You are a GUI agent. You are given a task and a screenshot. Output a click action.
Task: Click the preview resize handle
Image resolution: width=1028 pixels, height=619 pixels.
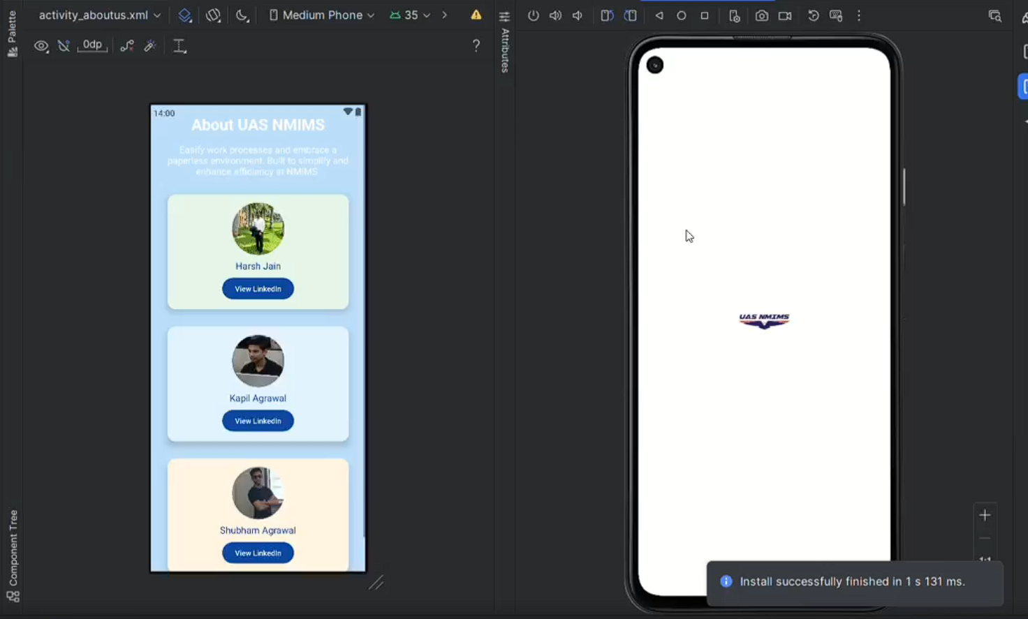[376, 583]
